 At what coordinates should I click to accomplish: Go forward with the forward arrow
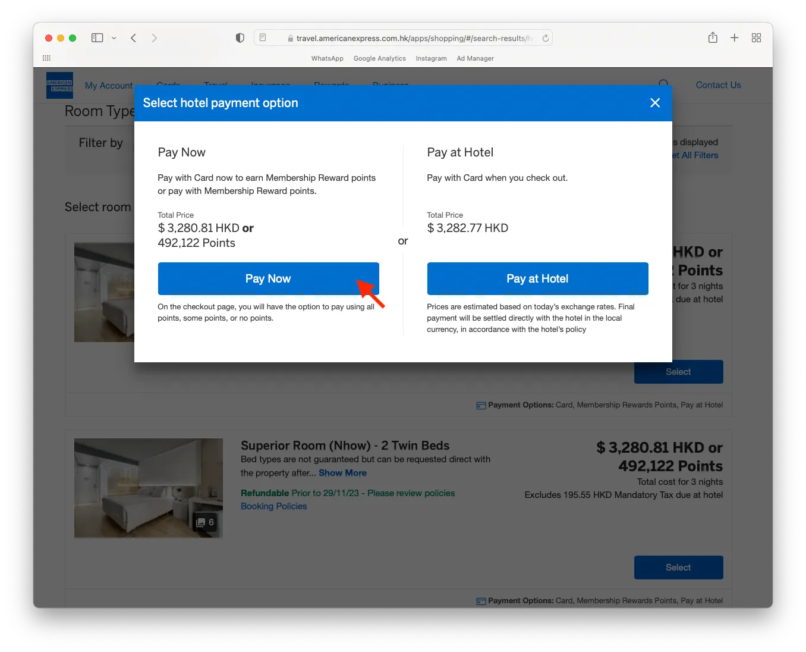click(x=155, y=38)
